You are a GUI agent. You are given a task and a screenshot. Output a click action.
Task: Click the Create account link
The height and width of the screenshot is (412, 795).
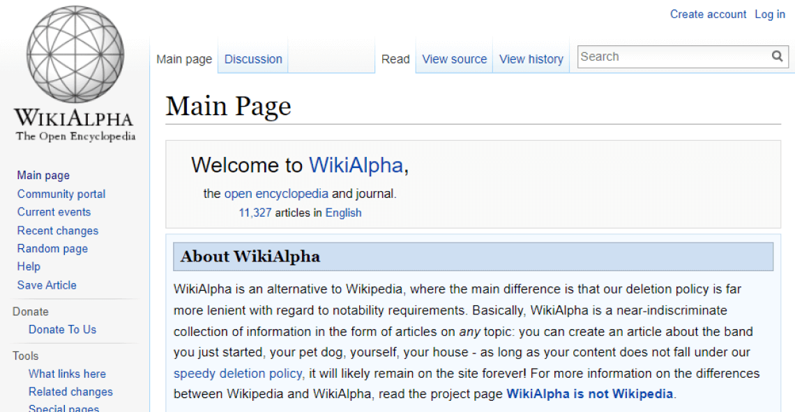pyautogui.click(x=709, y=14)
